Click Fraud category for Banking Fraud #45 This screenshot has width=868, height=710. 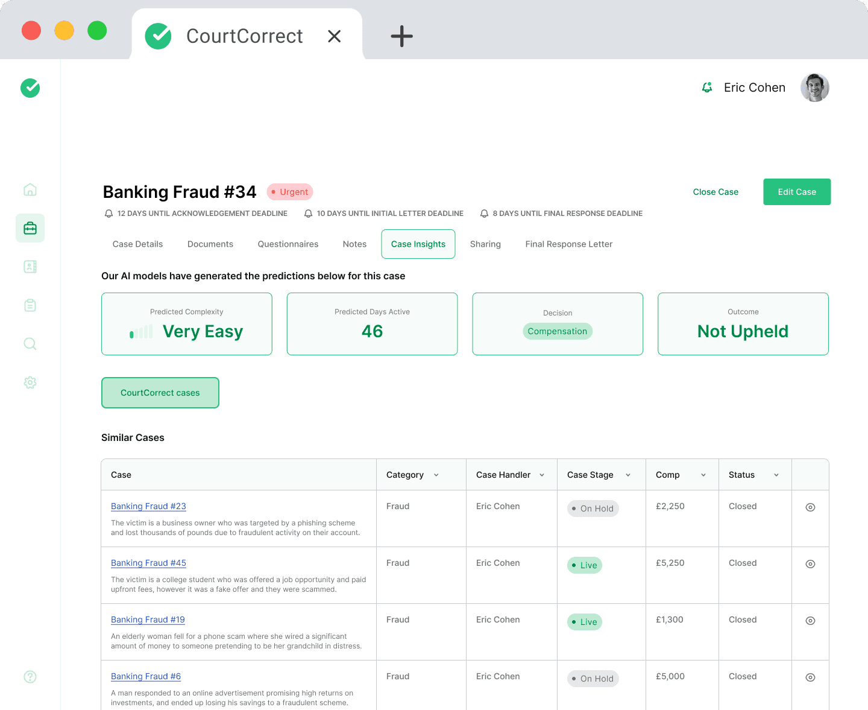398,563
